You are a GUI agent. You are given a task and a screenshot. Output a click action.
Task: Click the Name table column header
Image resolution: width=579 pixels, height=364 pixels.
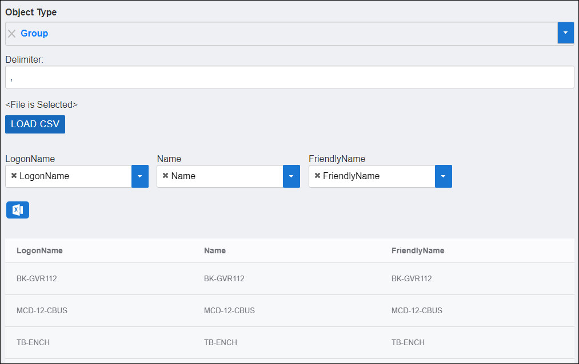(x=214, y=250)
